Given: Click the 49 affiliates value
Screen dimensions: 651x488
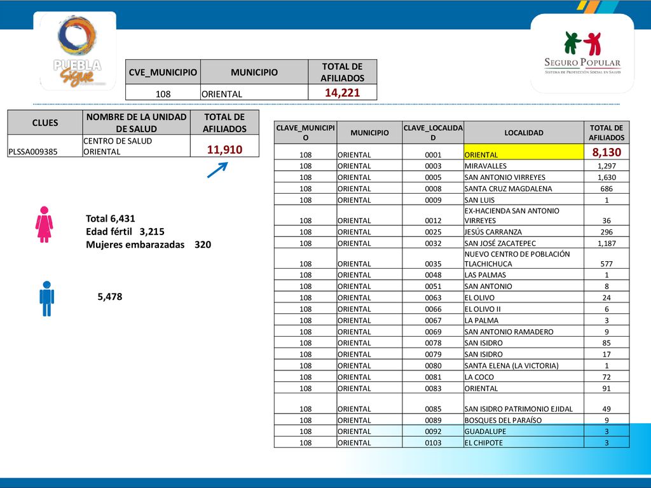Looking at the screenshot, I should (x=606, y=409).
